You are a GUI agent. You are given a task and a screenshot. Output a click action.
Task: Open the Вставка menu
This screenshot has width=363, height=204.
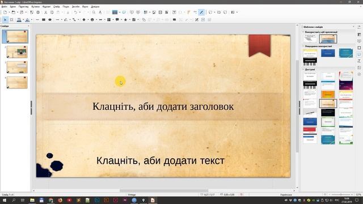(35, 6)
